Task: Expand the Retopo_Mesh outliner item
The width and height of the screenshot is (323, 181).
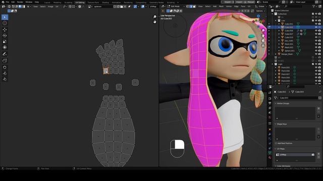Action: [x=276, y=54]
